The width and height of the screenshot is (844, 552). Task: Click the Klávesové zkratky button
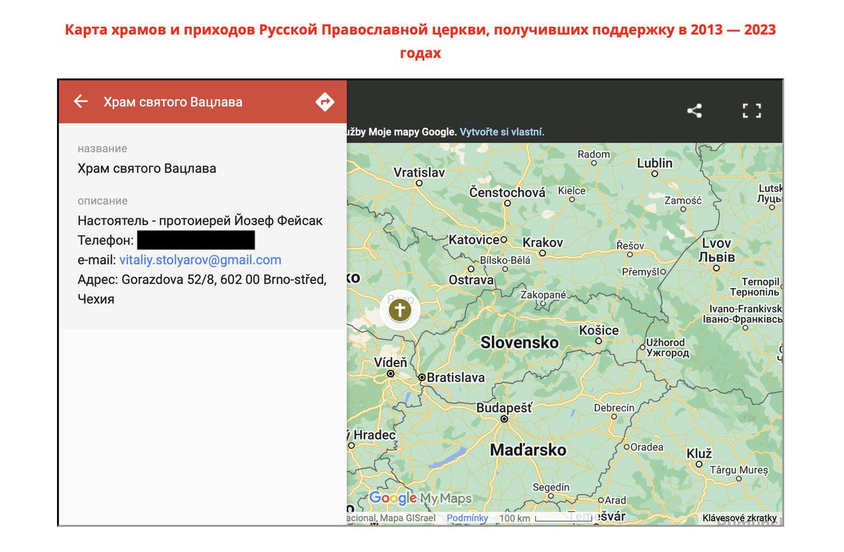coord(739,518)
